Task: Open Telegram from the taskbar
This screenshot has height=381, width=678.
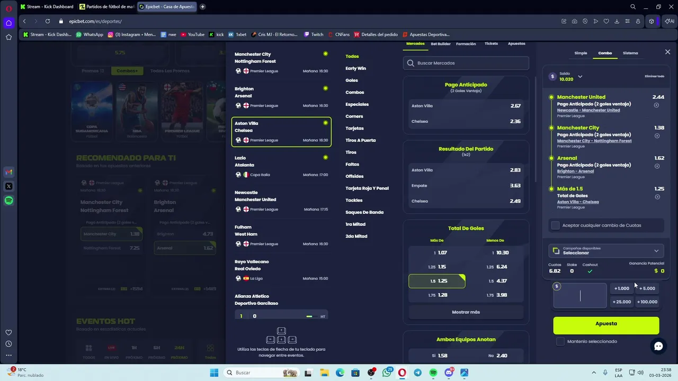Action: pos(418,373)
